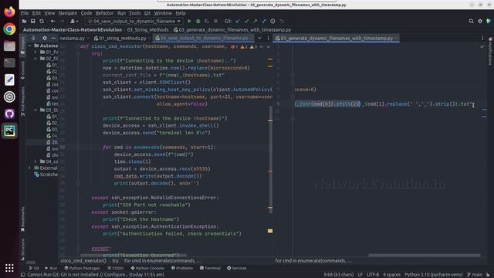Save all files with the disk icon
The height and width of the screenshot is (278, 494).
32,21
